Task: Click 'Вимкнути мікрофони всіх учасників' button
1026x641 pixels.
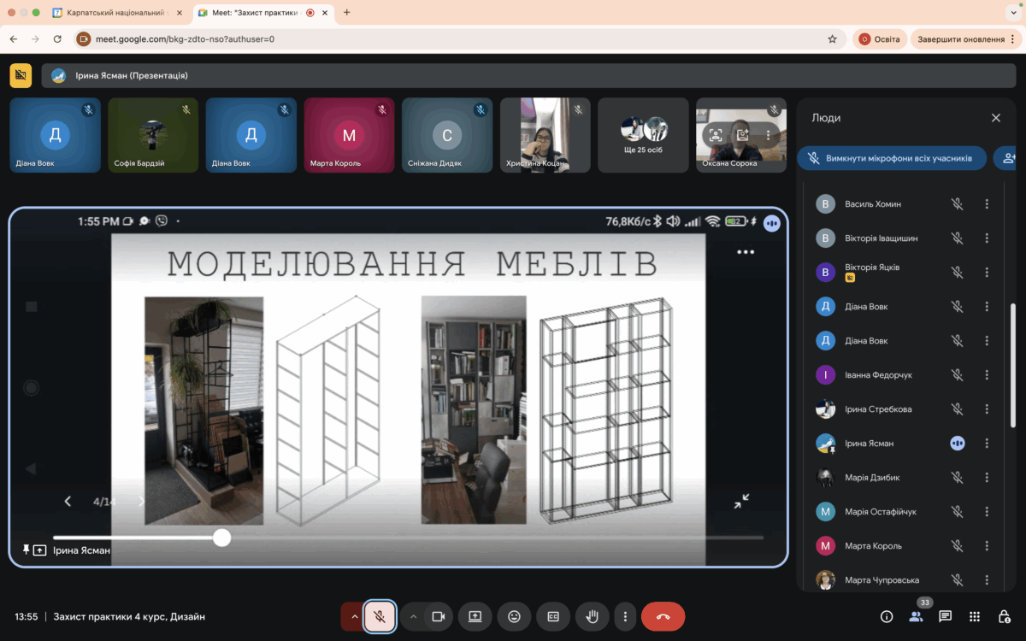Action: 891,158
